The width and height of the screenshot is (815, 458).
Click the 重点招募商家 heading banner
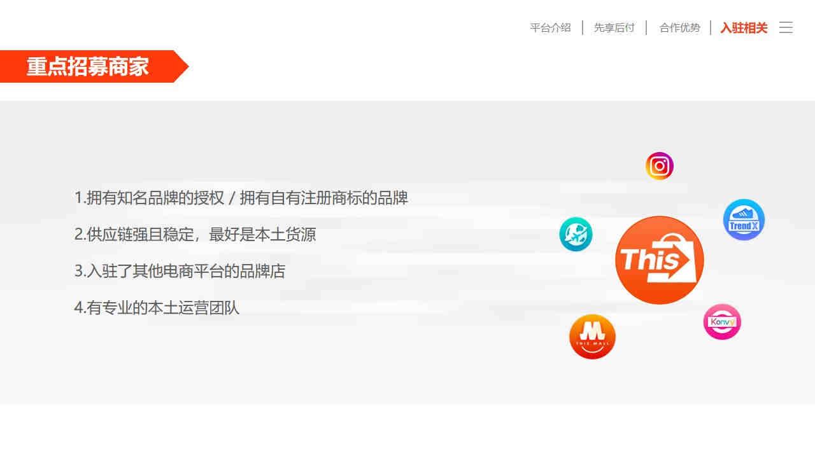click(94, 66)
